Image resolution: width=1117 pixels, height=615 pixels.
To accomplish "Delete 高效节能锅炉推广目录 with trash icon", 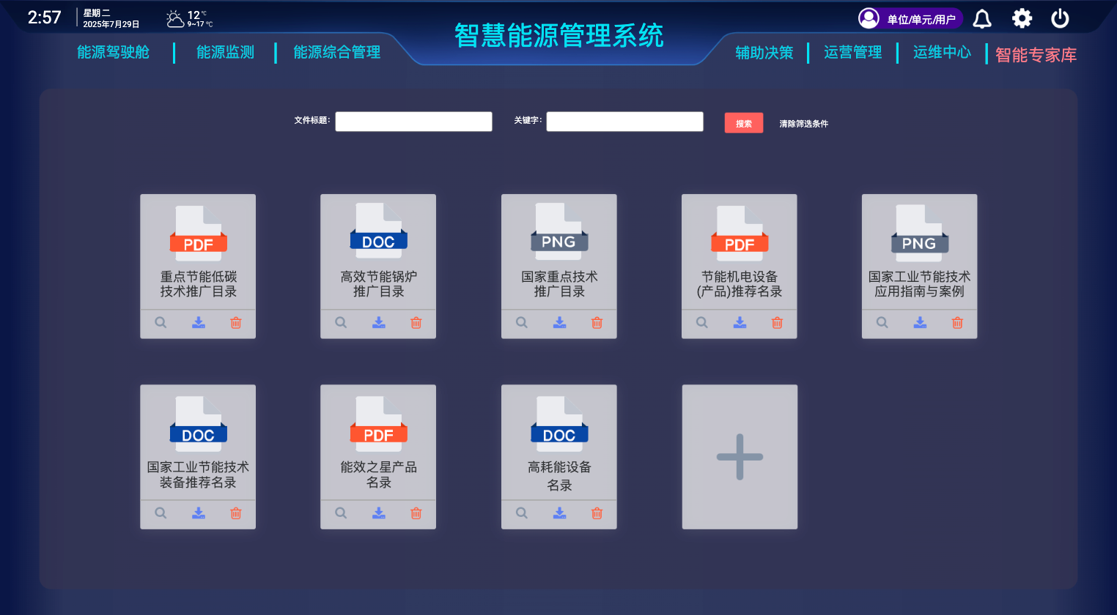I will coord(416,322).
